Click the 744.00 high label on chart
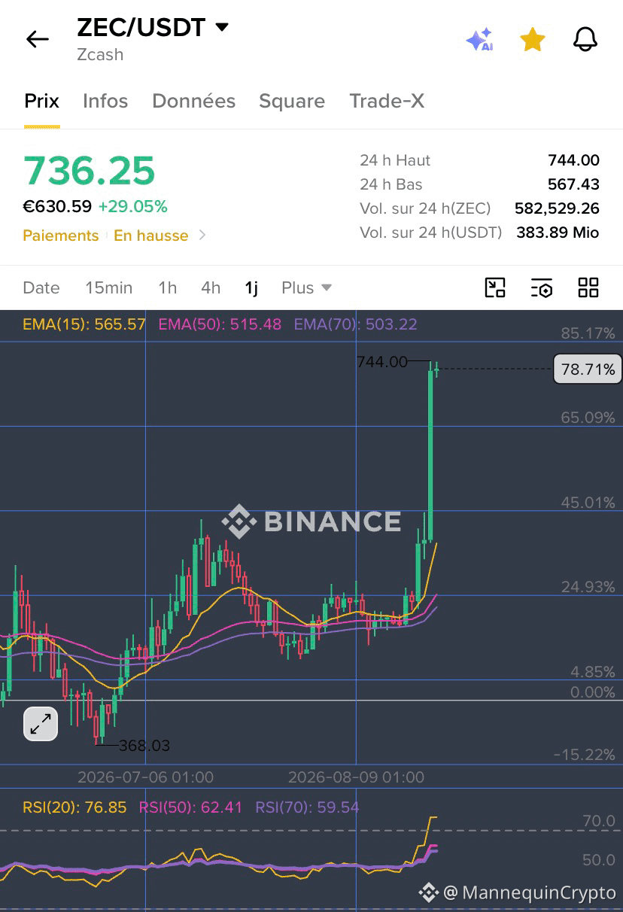 pyautogui.click(x=382, y=362)
